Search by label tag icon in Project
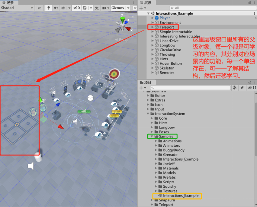Image resolution: width=257 pixels, height=207 pixels. [x=242, y=88]
